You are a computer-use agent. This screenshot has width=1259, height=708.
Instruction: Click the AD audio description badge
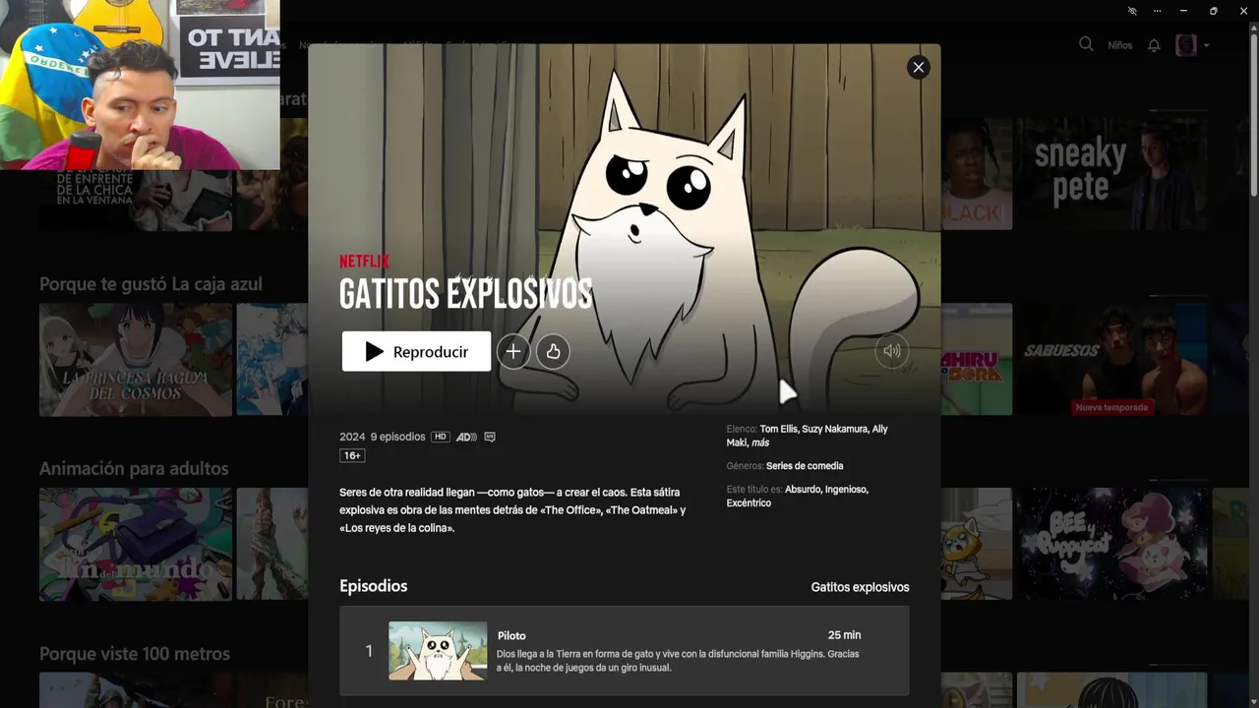(x=466, y=437)
